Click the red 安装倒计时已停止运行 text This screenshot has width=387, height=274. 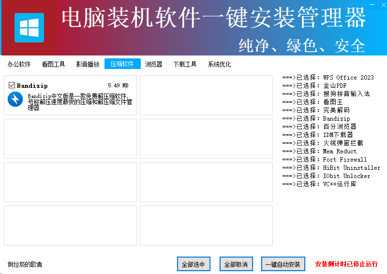click(346, 264)
